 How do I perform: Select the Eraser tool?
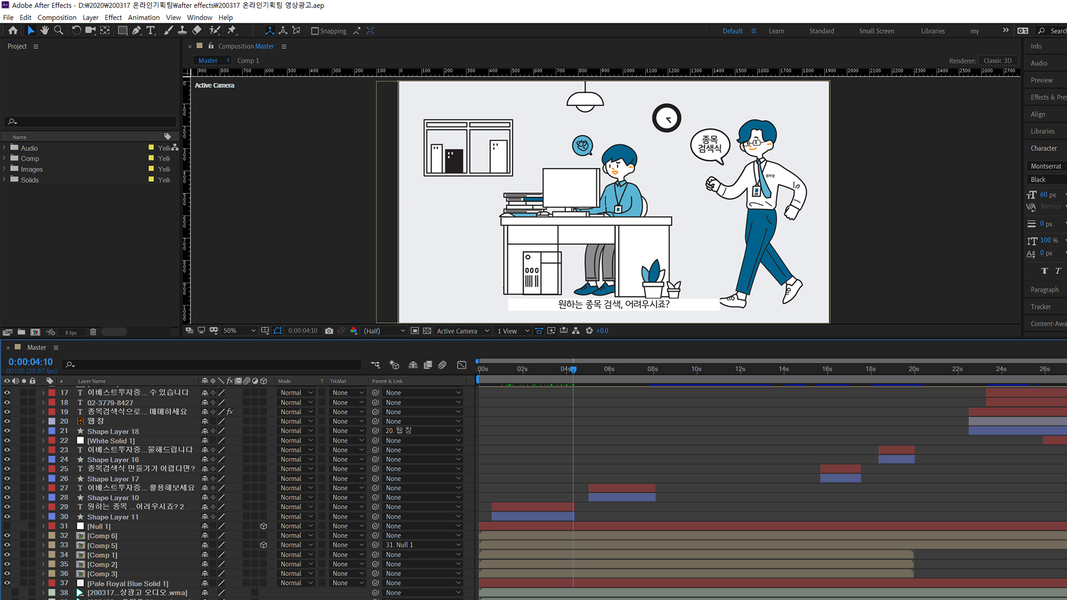[x=197, y=31]
